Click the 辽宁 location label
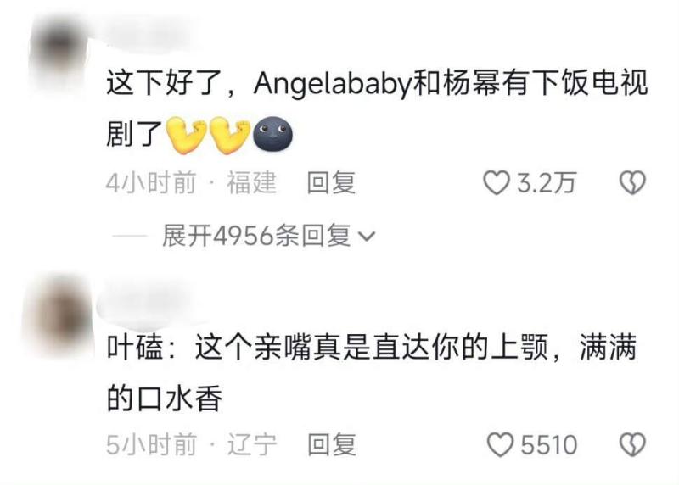 pos(251,445)
